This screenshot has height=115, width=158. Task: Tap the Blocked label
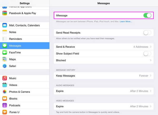coord(61,60)
